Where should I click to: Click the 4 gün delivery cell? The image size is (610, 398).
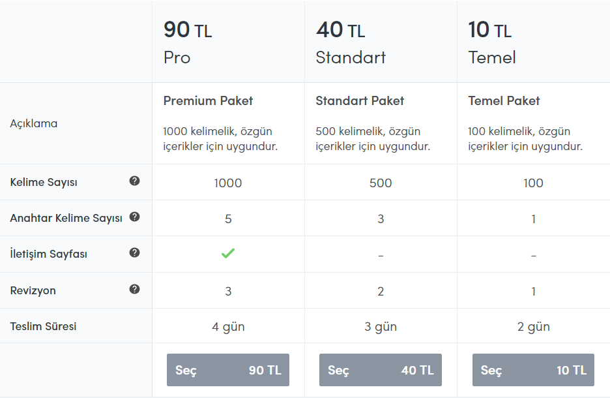(x=228, y=326)
